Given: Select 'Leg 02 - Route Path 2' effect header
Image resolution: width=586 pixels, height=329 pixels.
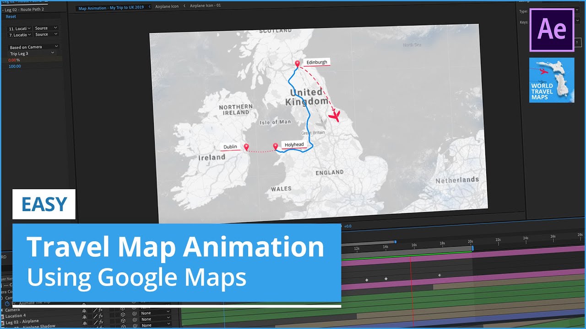Looking at the screenshot, I should tap(24, 9).
